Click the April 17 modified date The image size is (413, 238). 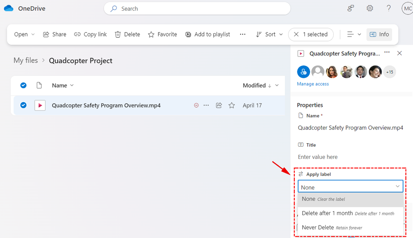[x=252, y=106]
